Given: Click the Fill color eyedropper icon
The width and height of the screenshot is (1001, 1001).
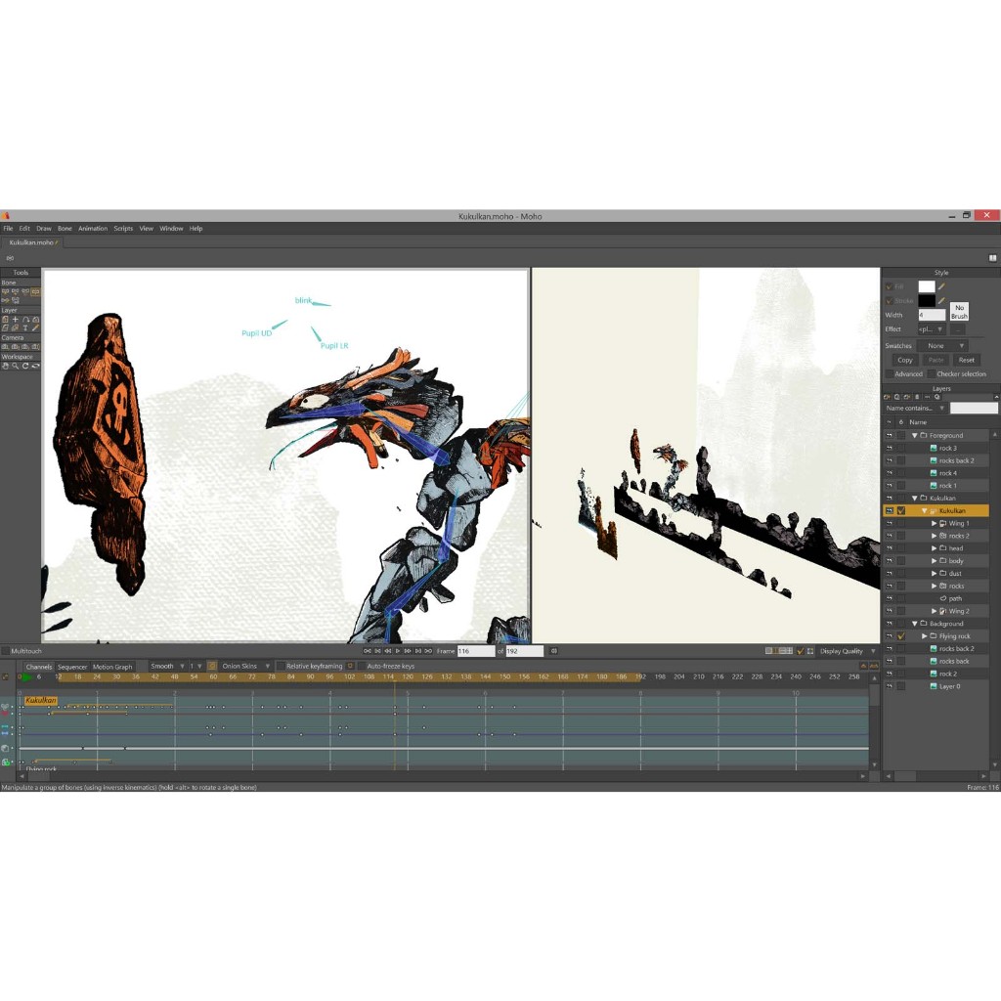Looking at the screenshot, I should (x=941, y=286).
